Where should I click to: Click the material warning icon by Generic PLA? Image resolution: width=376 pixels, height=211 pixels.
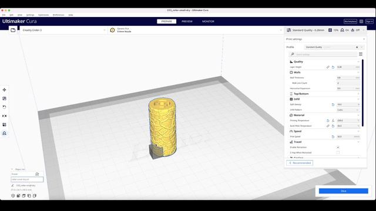[x=112, y=30]
